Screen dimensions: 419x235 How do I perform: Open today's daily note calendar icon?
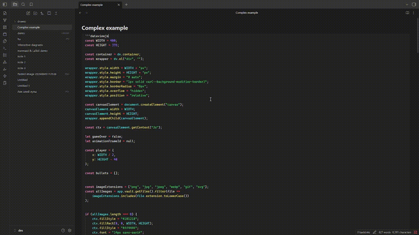tap(5, 34)
